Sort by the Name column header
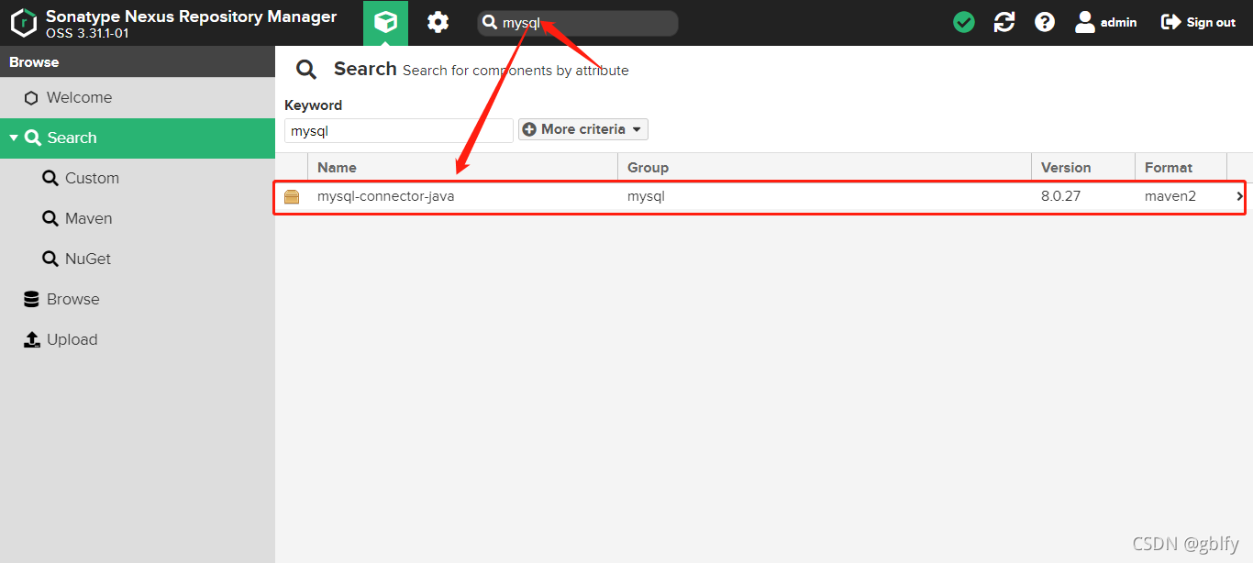 tap(463, 168)
